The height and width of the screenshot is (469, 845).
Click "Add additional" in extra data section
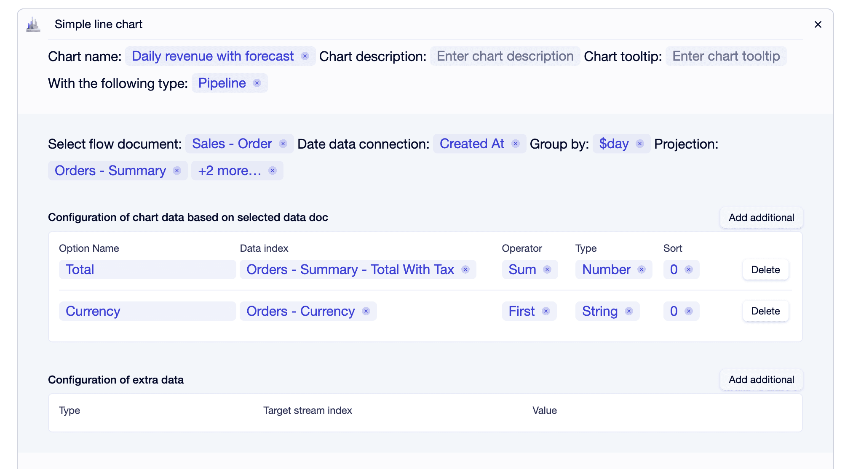point(761,379)
